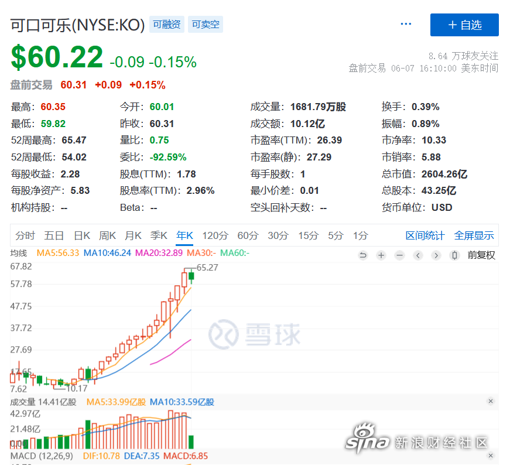Click the three-dot more options icon
The width and height of the screenshot is (510, 465).
(x=406, y=24)
